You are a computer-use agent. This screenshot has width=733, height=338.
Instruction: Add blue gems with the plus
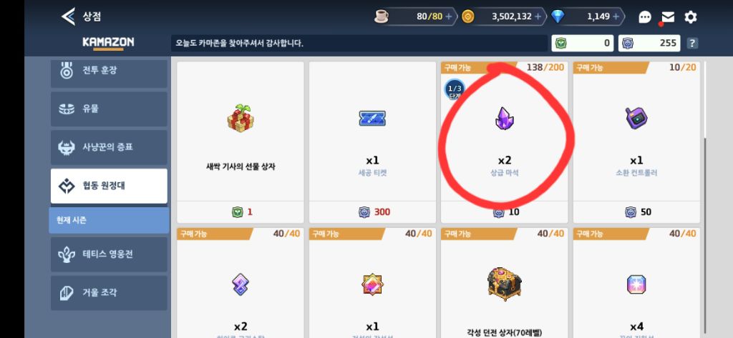point(616,17)
